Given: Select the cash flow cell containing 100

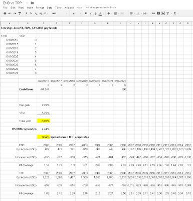Looking at the screenshot, I should point(120,89).
